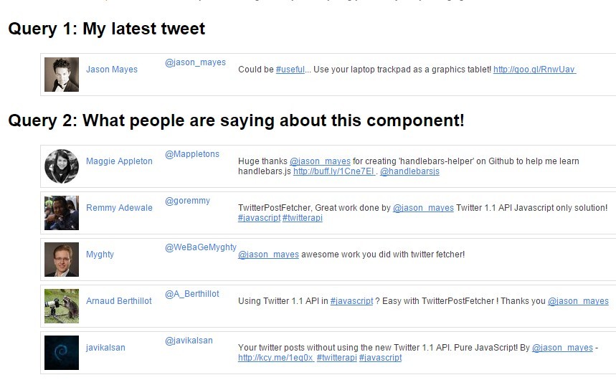This screenshot has width=616, height=385.
Task: Open Maggie Appleton's round avatar picture
Action: pos(62,166)
